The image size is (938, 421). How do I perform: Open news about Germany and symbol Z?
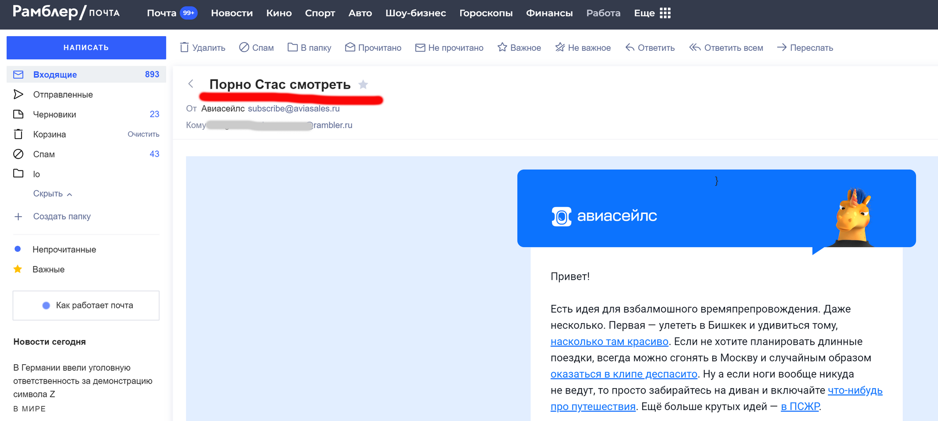click(x=82, y=381)
